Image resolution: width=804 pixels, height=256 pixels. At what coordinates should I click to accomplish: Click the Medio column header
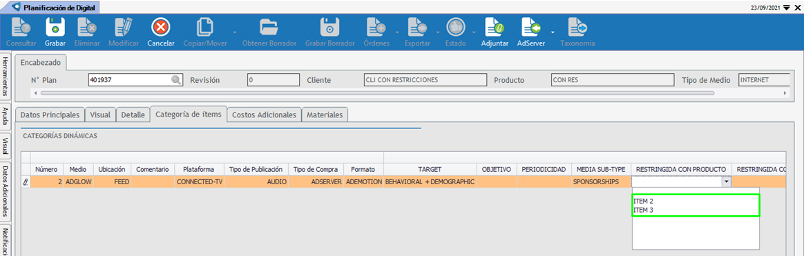click(78, 169)
